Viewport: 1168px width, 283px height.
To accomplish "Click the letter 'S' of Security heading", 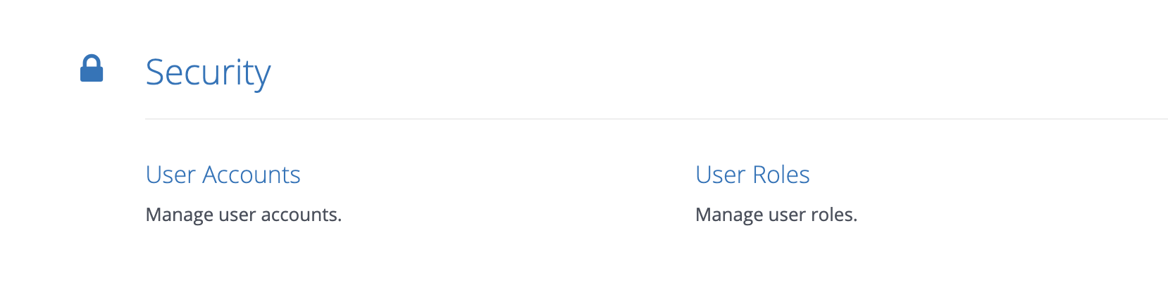I will pyautogui.click(x=156, y=73).
